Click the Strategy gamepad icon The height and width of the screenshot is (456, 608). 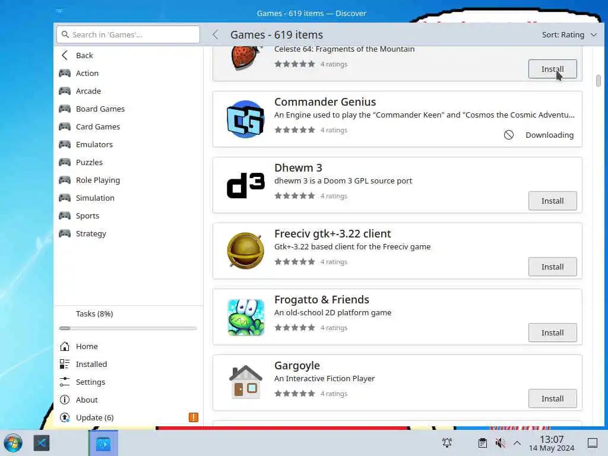coord(65,234)
